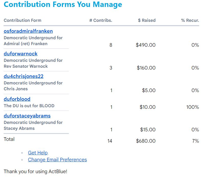Click the Get Help link
Screen dimensions: 204x177
click(x=38, y=153)
